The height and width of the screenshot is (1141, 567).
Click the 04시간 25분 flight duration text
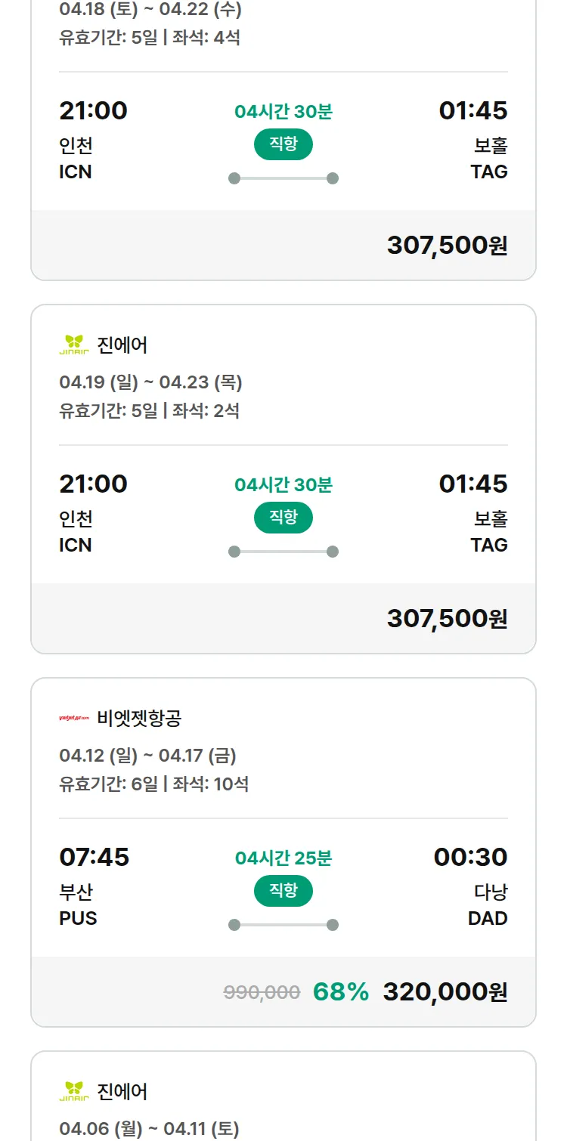click(x=283, y=858)
